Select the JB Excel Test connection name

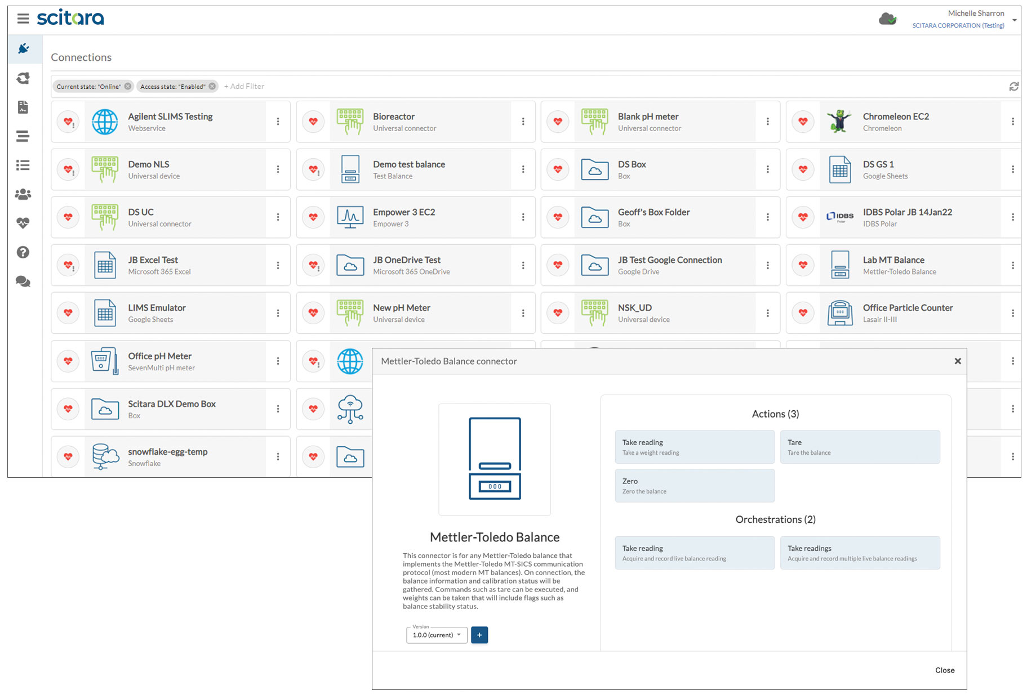(x=153, y=260)
